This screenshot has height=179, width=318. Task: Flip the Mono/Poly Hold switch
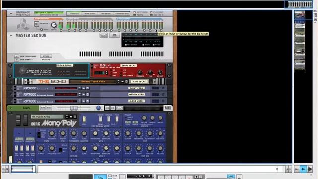(x=84, y=119)
